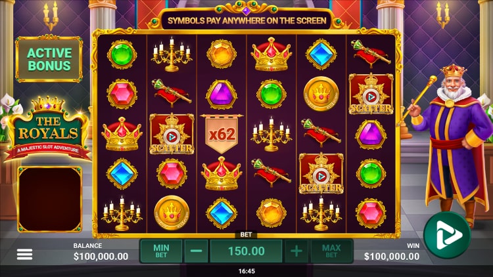The width and height of the screenshot is (493, 277).
Task: Click the Symbols Pay Anywhere banner
Action: click(x=246, y=21)
